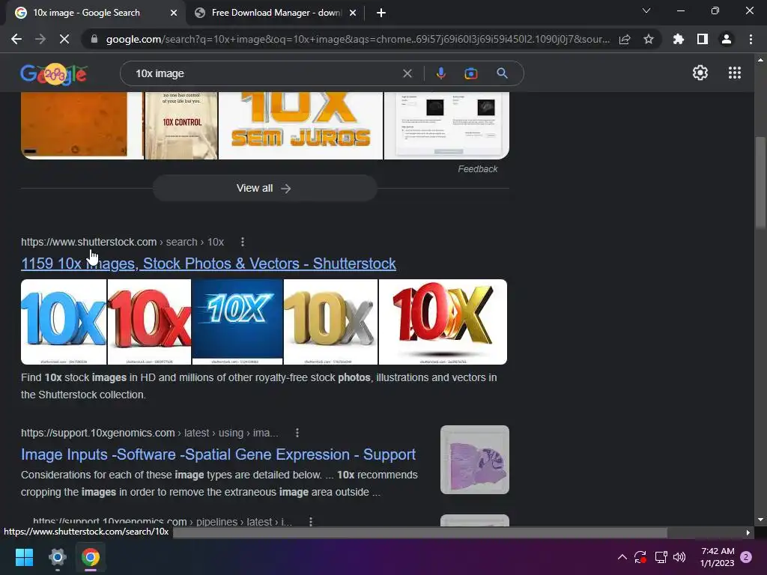The height and width of the screenshot is (575, 767).
Task: Open blue 10x Shutterstock thumbnail
Action: pos(64,322)
